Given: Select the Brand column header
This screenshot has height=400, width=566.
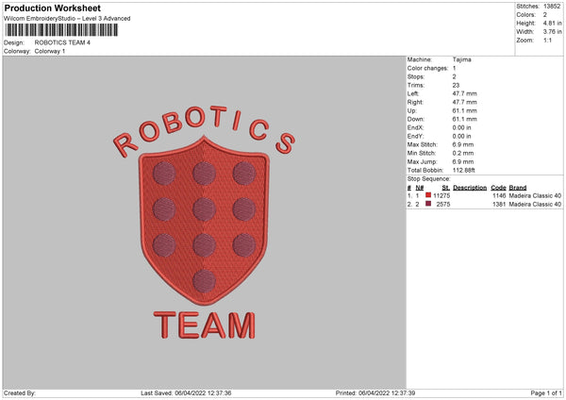Looking at the screenshot, I should (518, 187).
